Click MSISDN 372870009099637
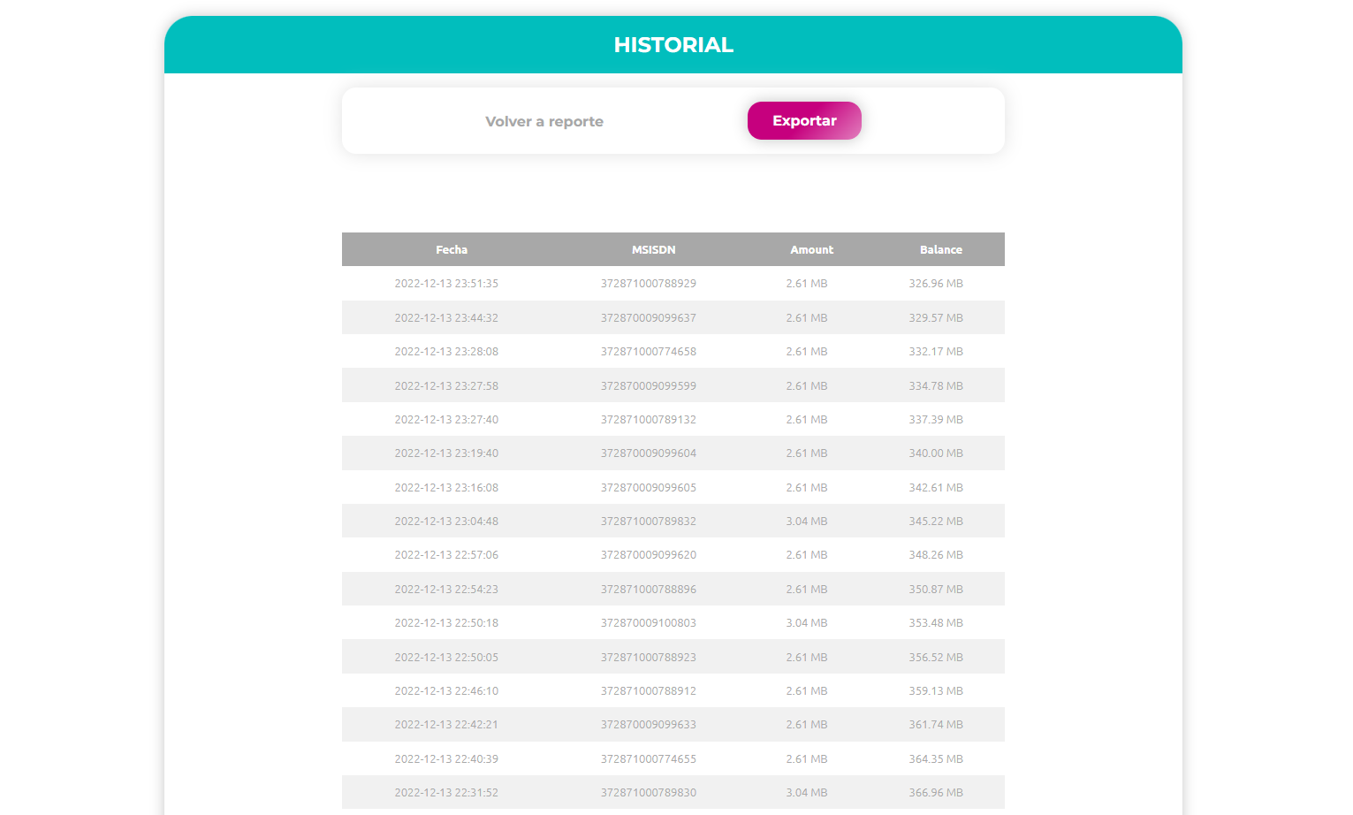 (648, 318)
